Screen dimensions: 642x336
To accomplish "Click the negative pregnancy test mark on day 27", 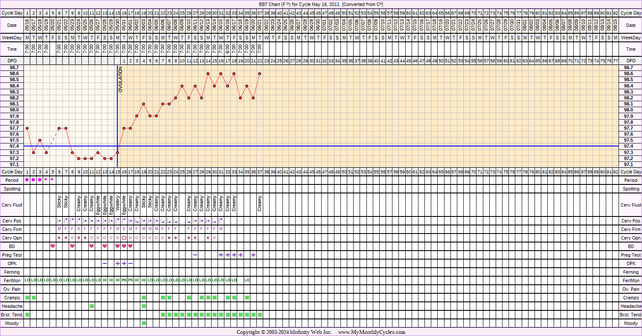I will (x=195, y=255).
